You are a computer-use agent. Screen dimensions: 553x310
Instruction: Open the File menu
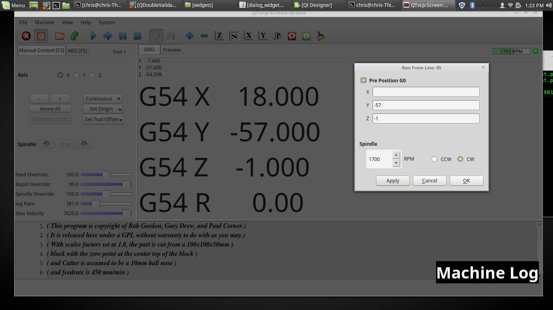tap(23, 22)
